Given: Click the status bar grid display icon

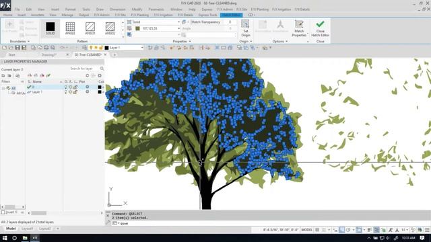Looking at the screenshot, I should [x=317, y=230].
